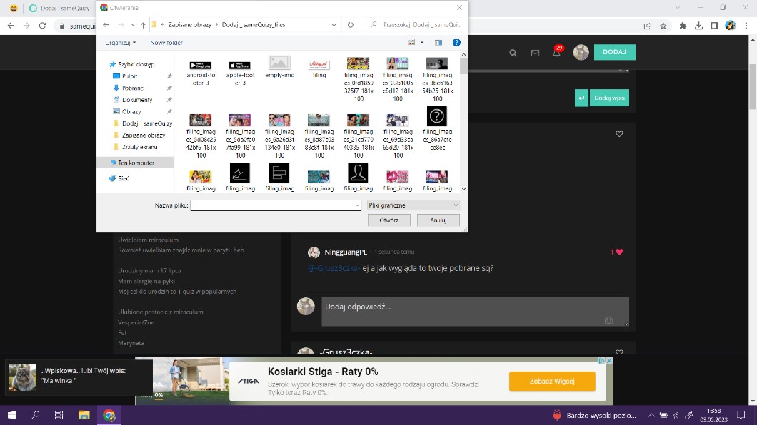Click the site search magnifier icon
Image resolution: width=757 pixels, height=425 pixels.
point(513,53)
